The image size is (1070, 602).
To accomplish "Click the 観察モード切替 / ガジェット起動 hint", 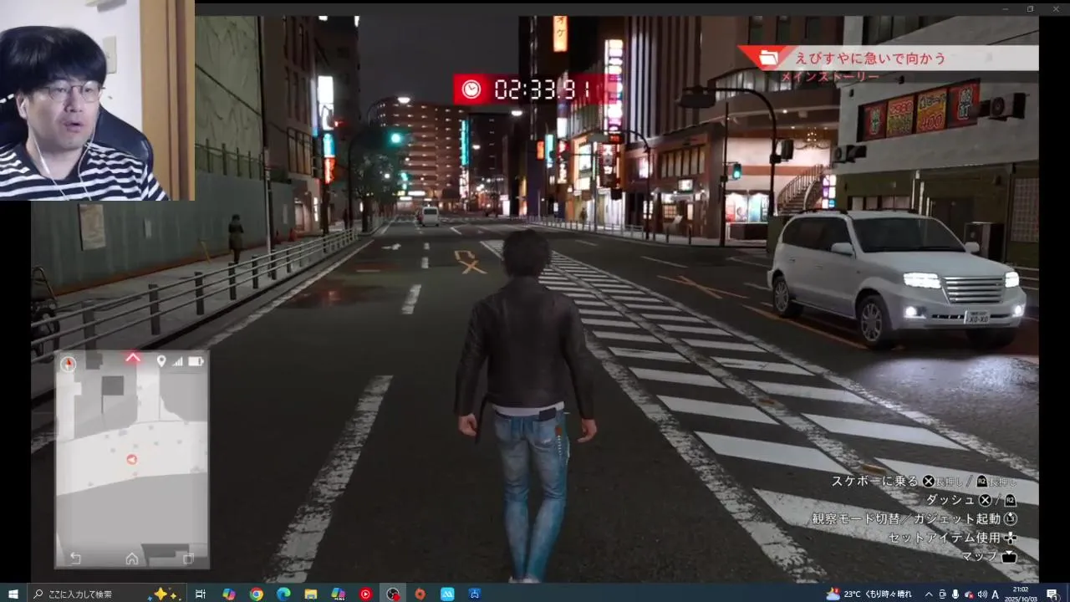I will coord(906,518).
